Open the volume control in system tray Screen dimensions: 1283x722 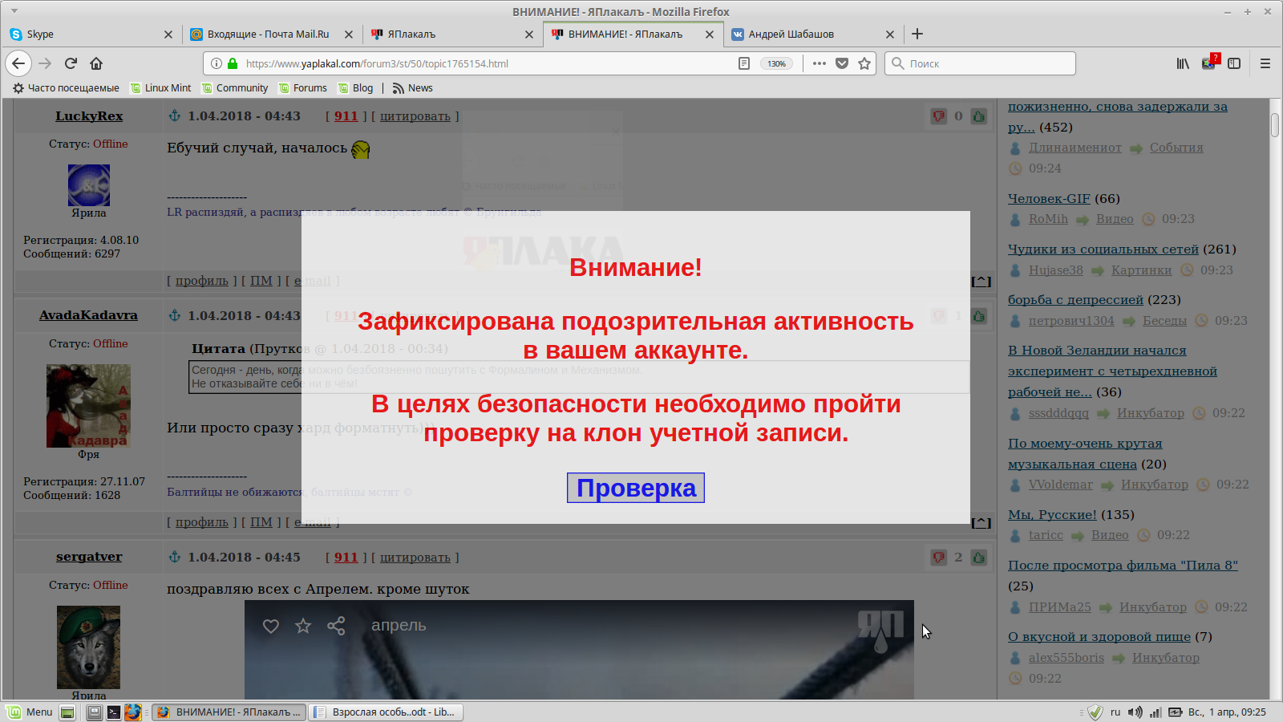coord(1135,712)
